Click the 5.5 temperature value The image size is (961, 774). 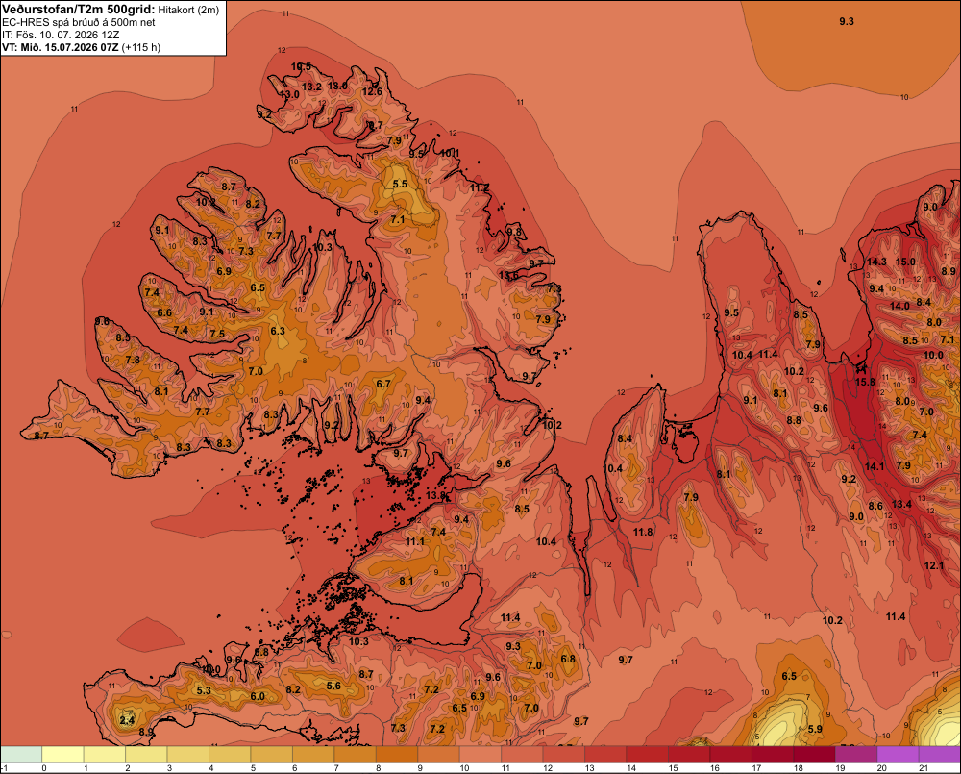pyautogui.click(x=400, y=184)
